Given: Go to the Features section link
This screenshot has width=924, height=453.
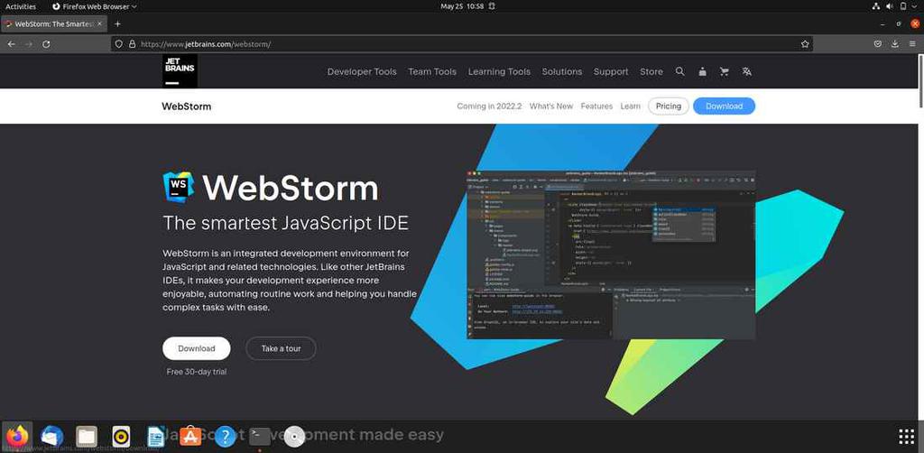Looking at the screenshot, I should [596, 106].
